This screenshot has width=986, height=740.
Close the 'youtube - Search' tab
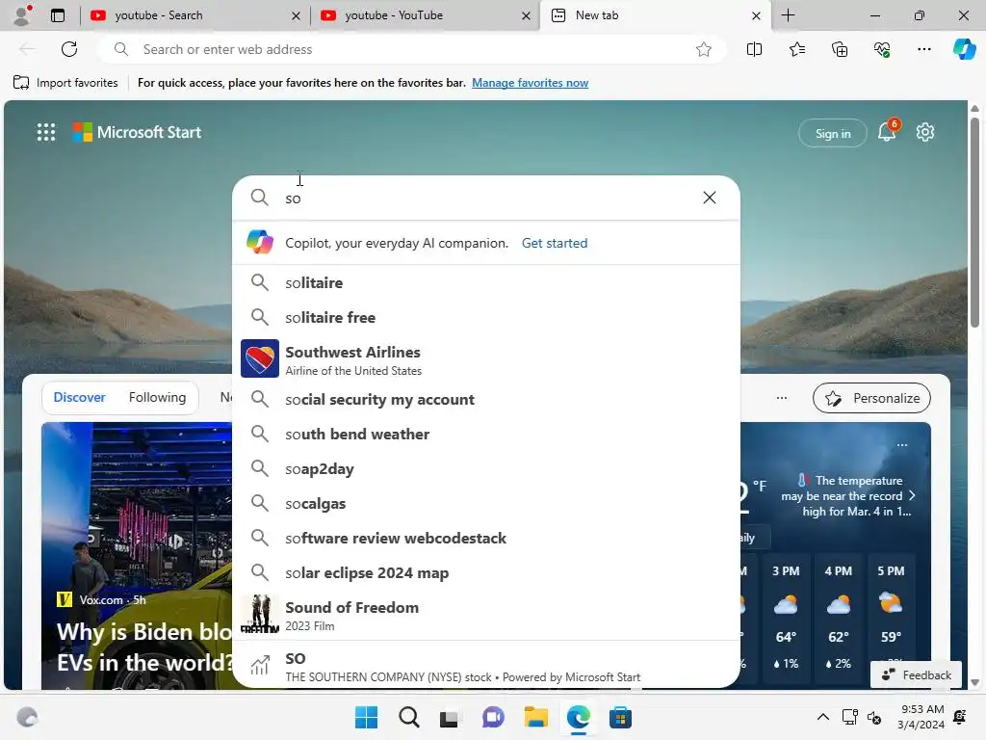click(296, 15)
